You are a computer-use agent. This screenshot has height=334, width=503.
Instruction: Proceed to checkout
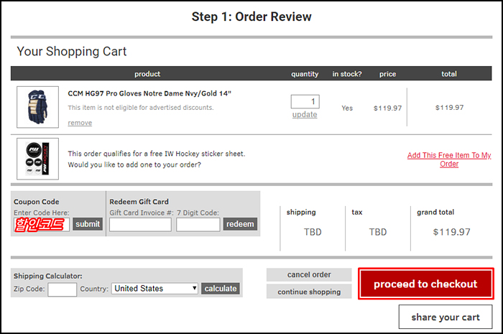[425, 284]
